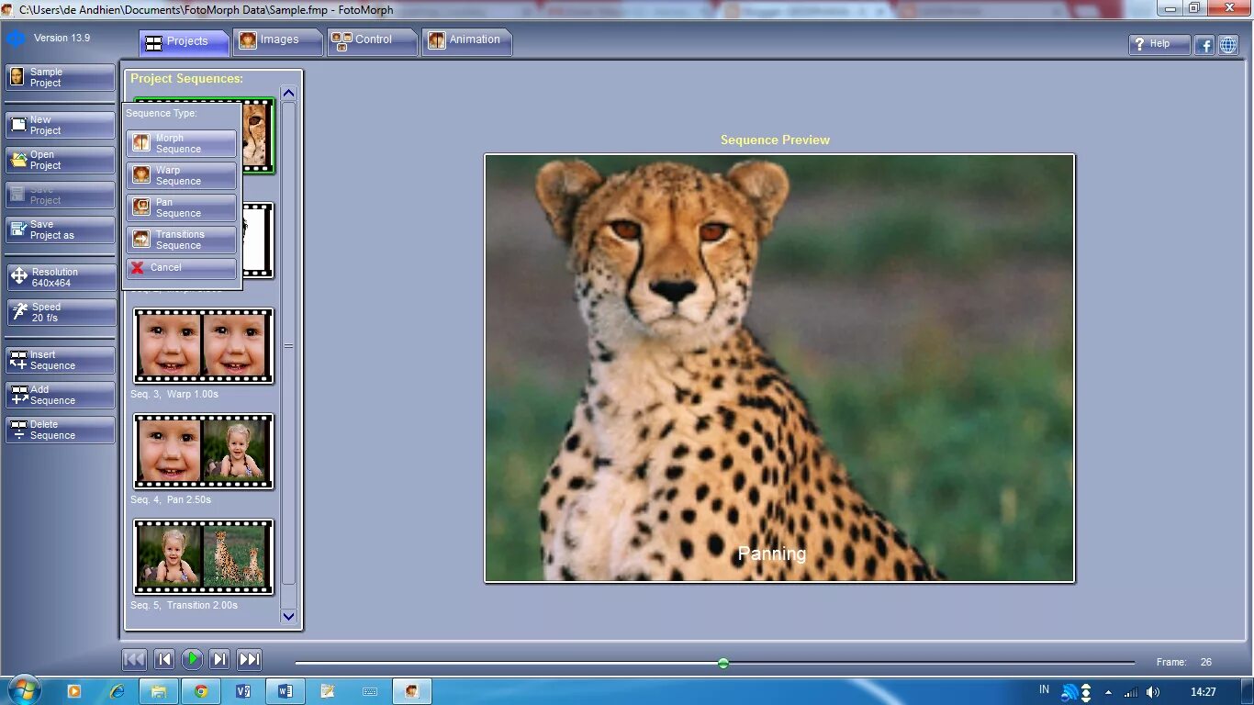This screenshot has width=1254, height=705.
Task: Open Help button
Action: click(1159, 44)
